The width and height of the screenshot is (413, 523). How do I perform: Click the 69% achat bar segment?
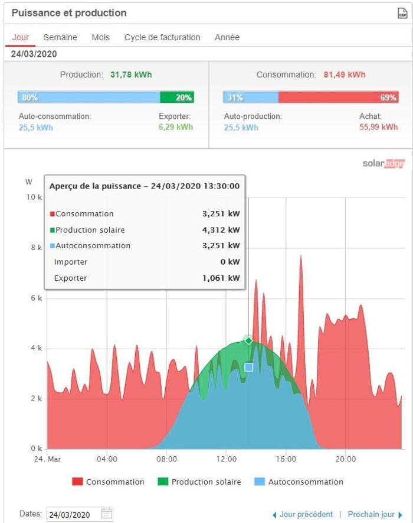[339, 98]
